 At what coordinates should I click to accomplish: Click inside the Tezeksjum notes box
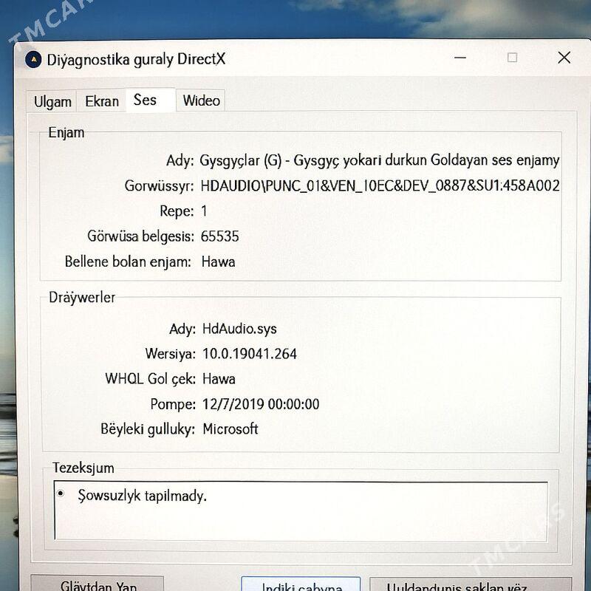click(301, 521)
